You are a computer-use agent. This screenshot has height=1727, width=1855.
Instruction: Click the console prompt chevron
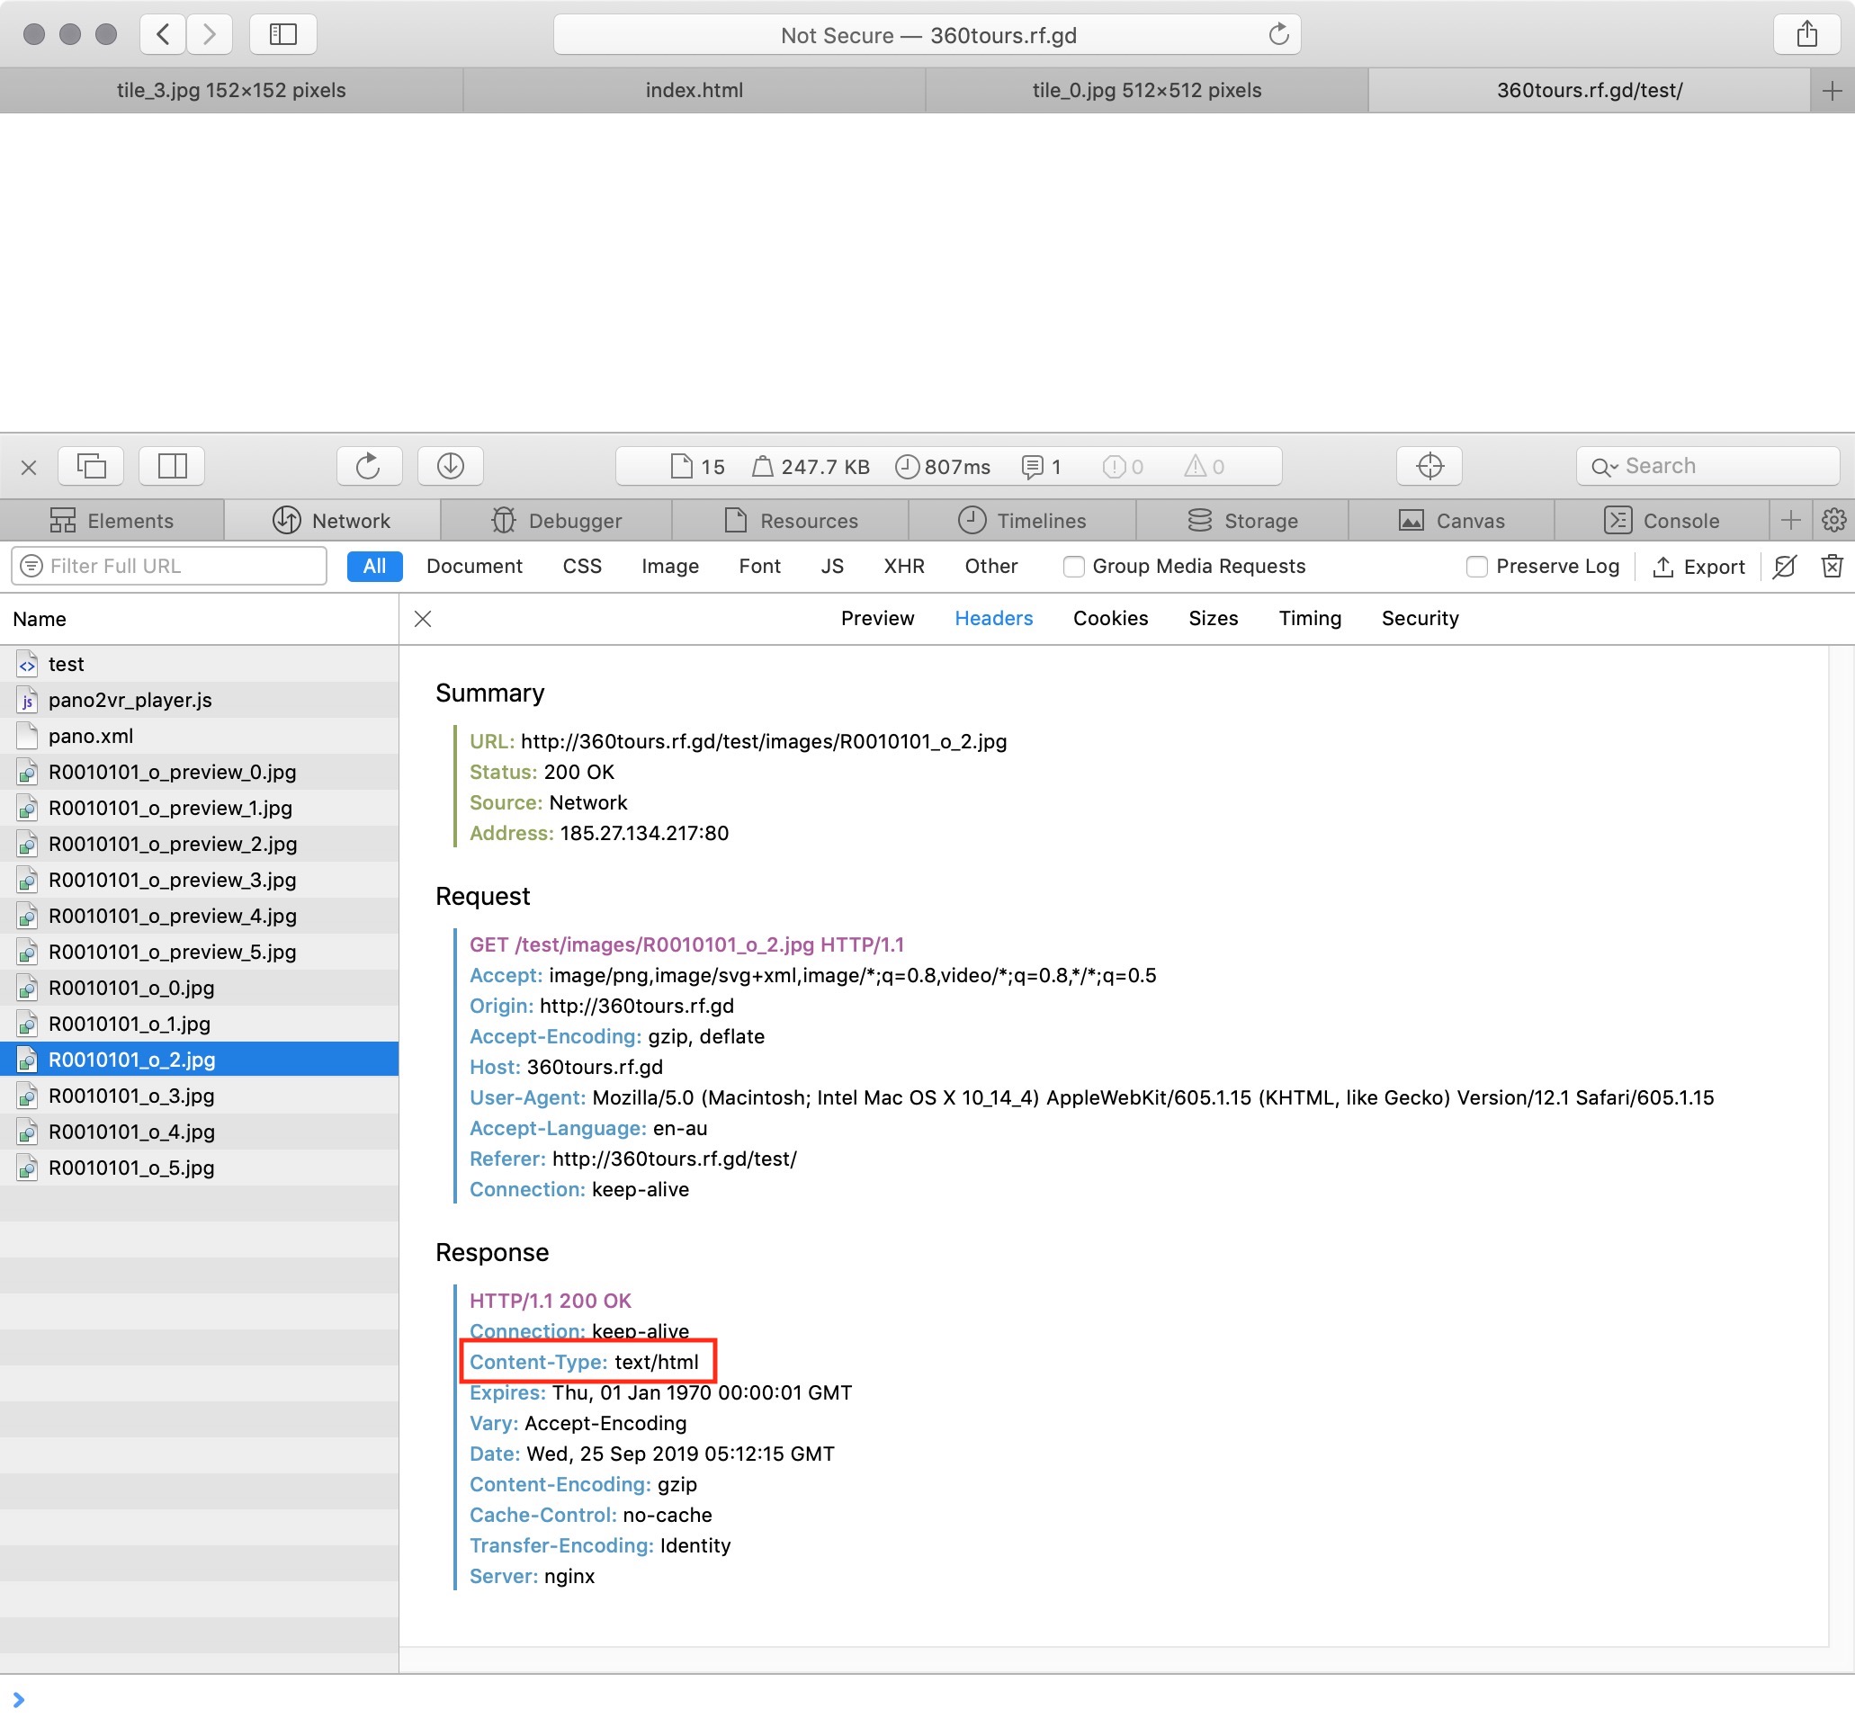coord(19,1700)
